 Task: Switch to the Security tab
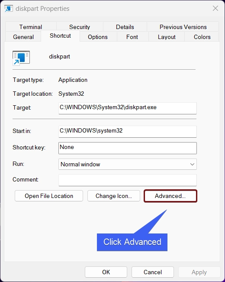point(80,27)
